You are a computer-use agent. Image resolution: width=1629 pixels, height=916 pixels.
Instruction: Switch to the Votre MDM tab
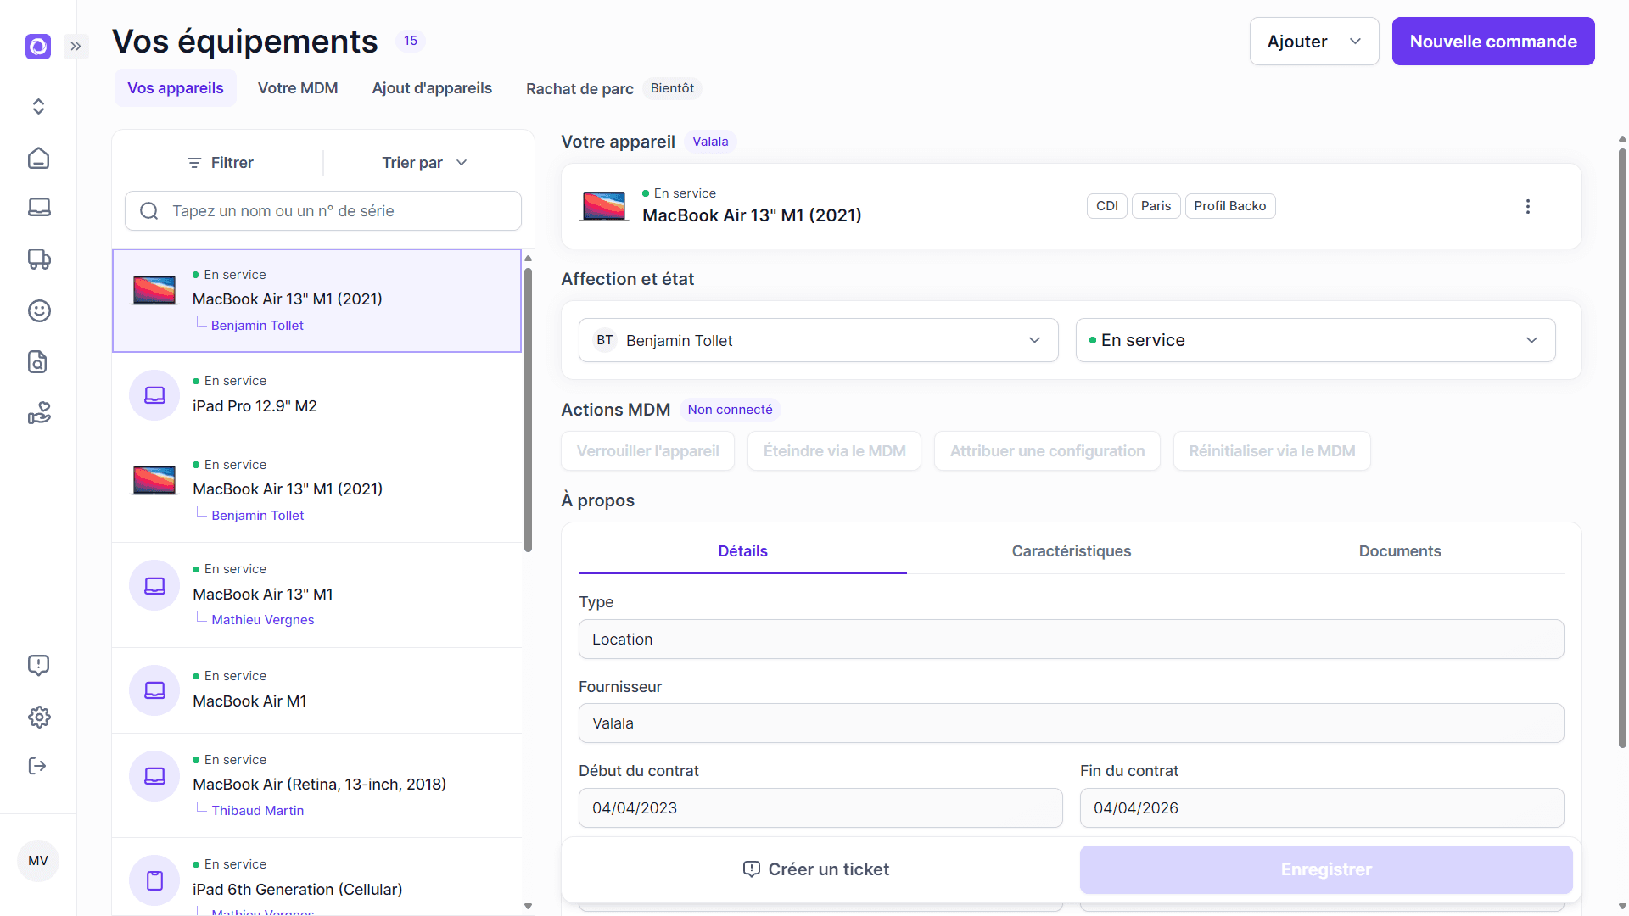298,88
